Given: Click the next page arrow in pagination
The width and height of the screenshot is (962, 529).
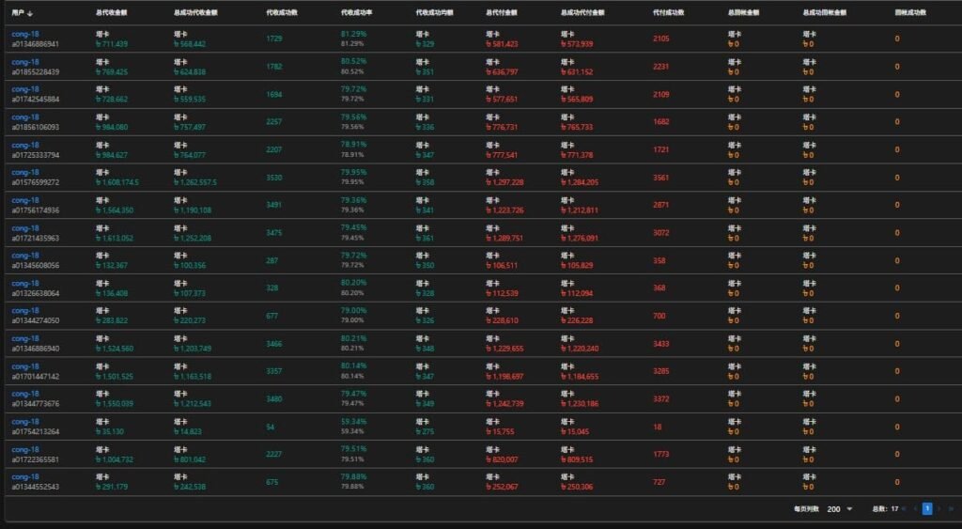Looking at the screenshot, I should [x=939, y=508].
